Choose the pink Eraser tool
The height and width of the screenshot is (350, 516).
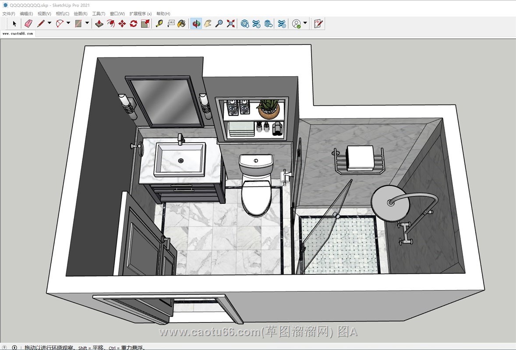click(x=28, y=24)
